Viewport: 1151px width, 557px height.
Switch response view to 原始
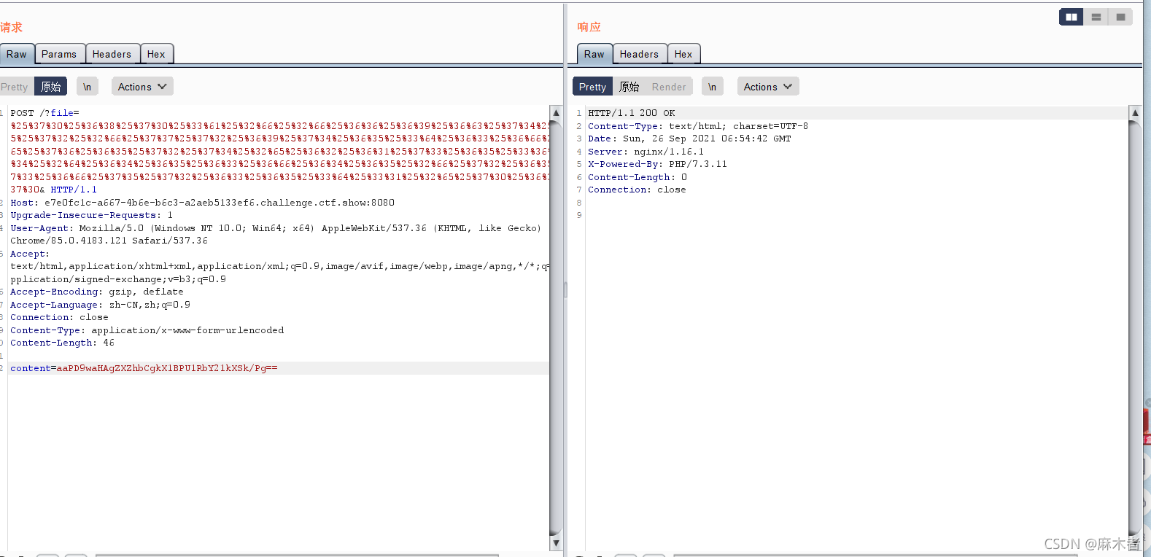[x=629, y=87]
